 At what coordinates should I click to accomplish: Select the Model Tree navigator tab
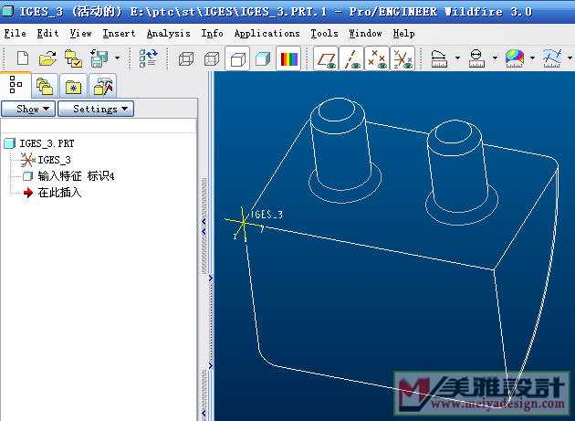click(16, 85)
